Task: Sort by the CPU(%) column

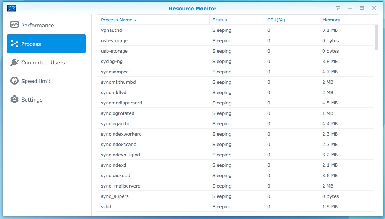Action: pyautogui.click(x=291, y=20)
